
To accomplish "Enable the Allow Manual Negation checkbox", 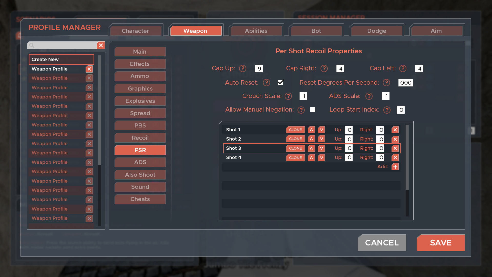I will 313,110.
